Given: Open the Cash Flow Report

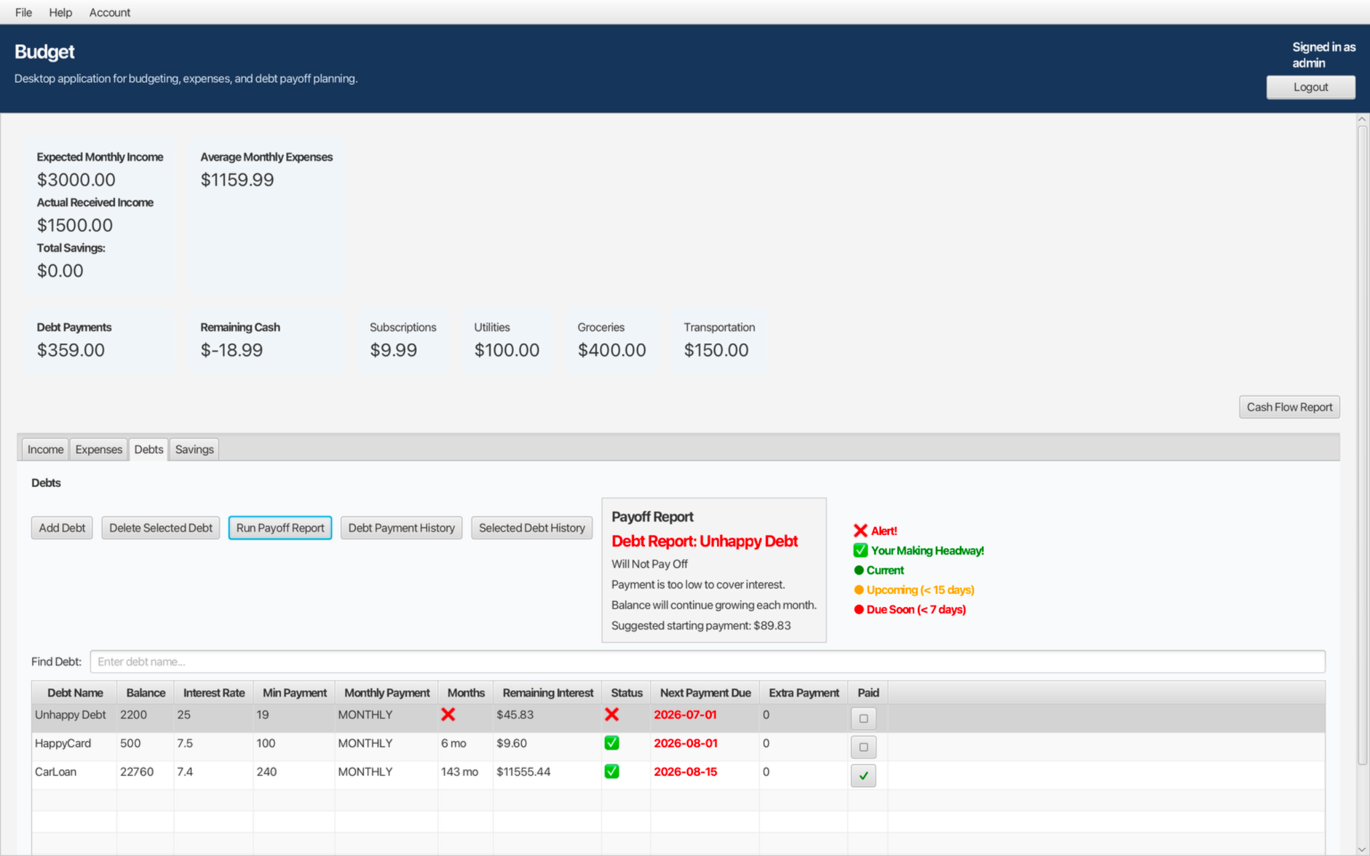Looking at the screenshot, I should (x=1289, y=407).
